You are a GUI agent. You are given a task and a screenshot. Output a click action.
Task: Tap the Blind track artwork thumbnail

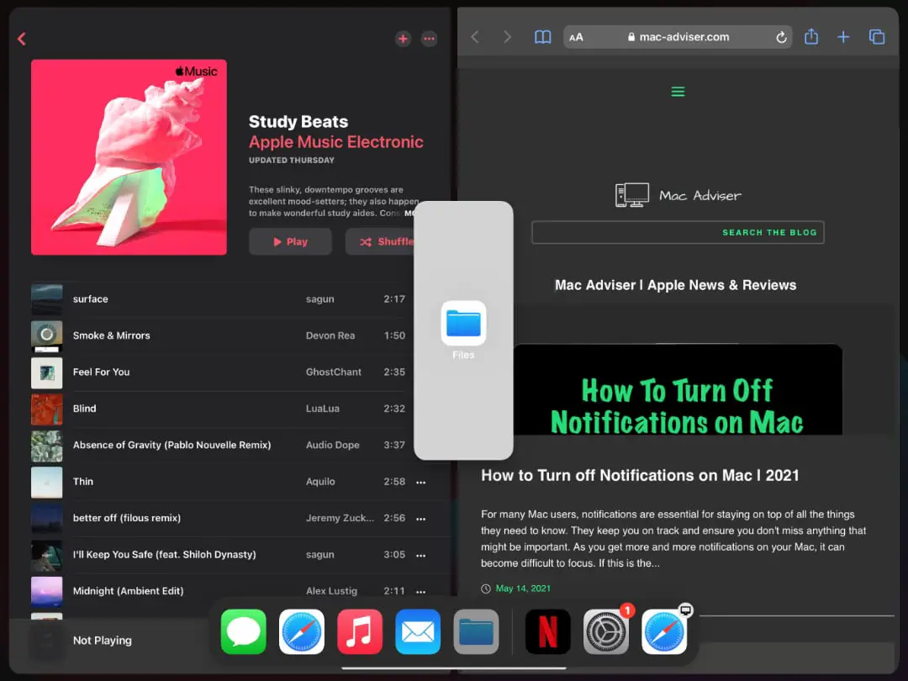pos(46,409)
